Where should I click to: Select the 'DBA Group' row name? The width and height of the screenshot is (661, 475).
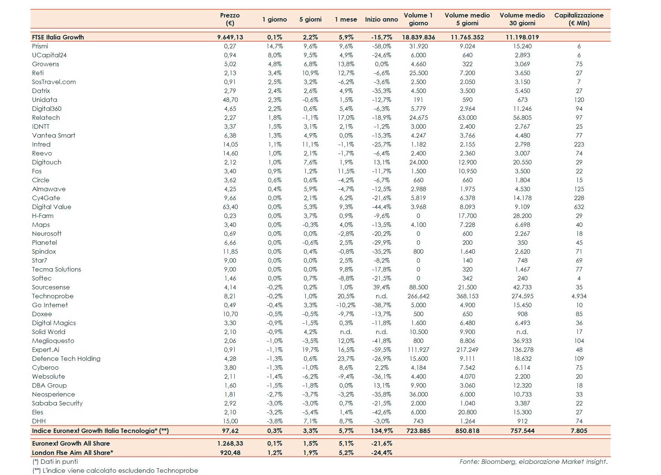point(49,385)
